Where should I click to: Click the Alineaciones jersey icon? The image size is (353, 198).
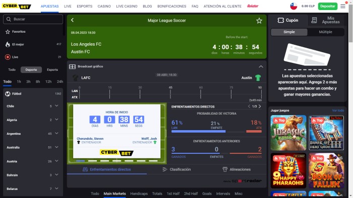(225, 169)
